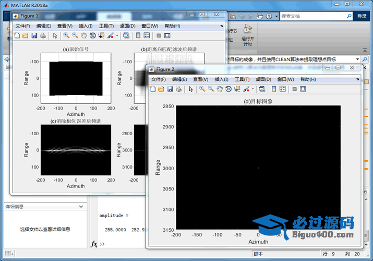Open the MATLAB help question-mark icon
The image size is (373, 261).
coord(270,16)
